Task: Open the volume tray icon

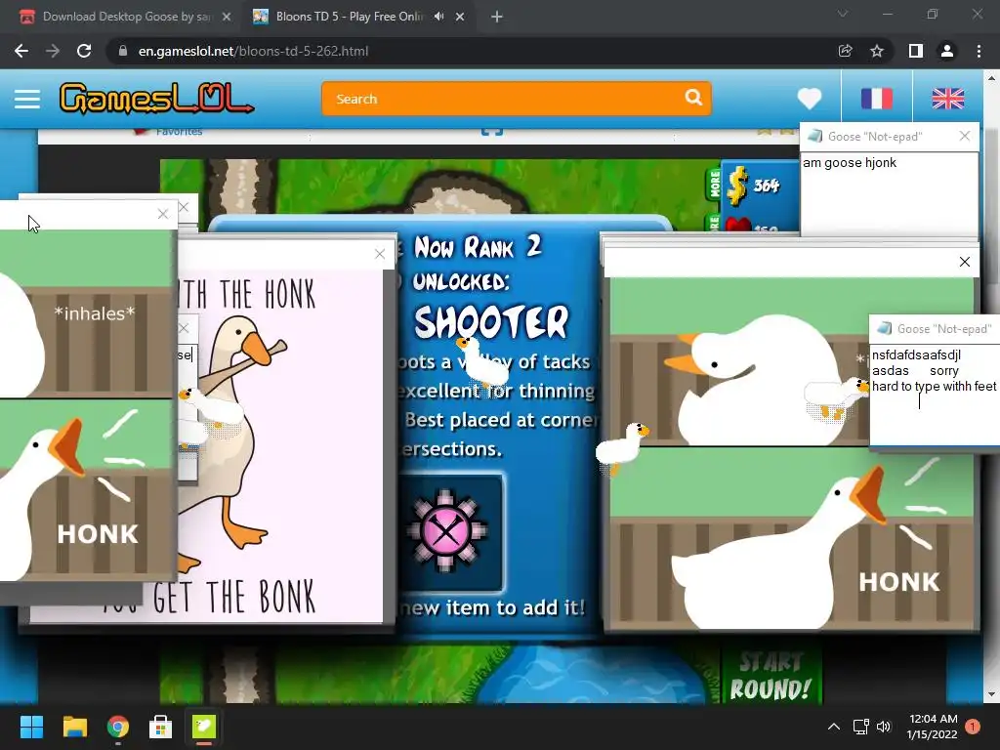Action: tap(883, 727)
